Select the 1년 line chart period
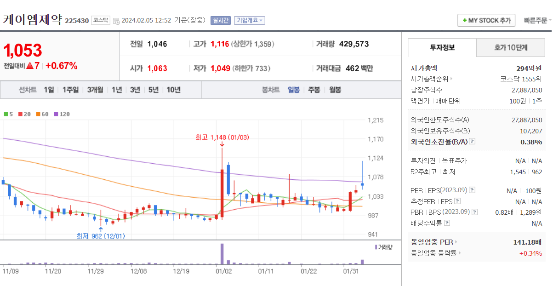 click(x=117, y=90)
